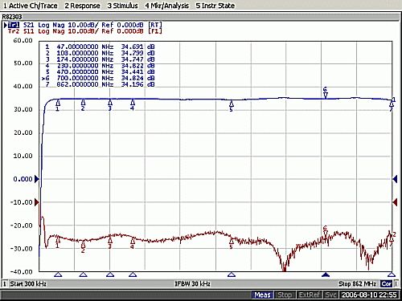Click marker 6 on the blue S21 trace

click(326, 93)
